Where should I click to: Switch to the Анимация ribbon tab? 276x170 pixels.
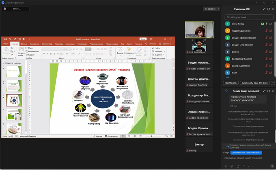click(x=70, y=44)
